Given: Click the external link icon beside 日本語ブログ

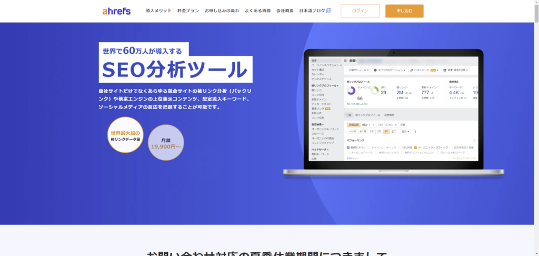Looking at the screenshot, I should click(x=329, y=11).
